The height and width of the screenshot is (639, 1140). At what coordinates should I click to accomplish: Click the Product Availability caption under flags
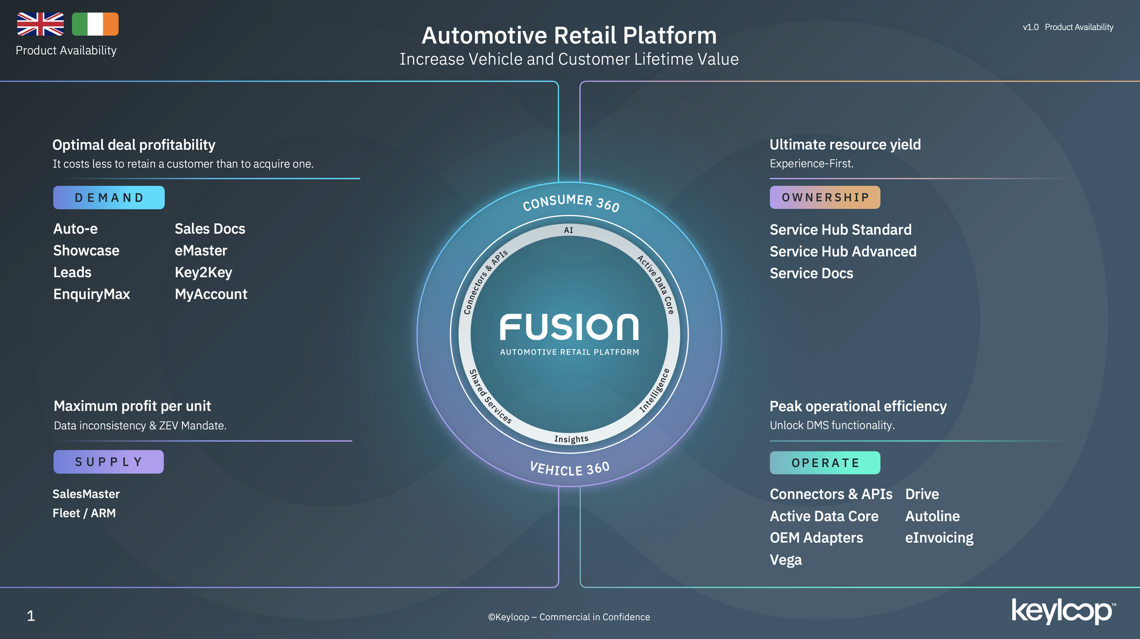66,51
